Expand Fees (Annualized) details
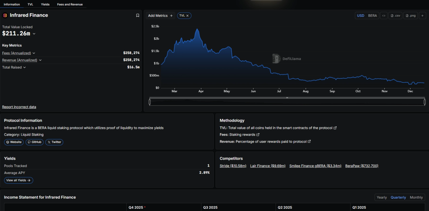Image resolution: width=429 pixels, height=211 pixels. point(34,53)
